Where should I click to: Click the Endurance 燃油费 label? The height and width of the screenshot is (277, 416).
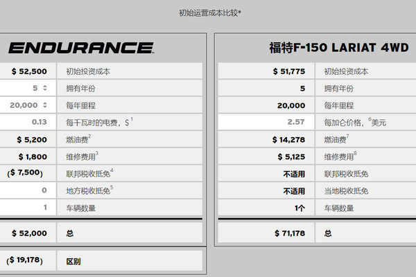pyautogui.click(x=77, y=139)
